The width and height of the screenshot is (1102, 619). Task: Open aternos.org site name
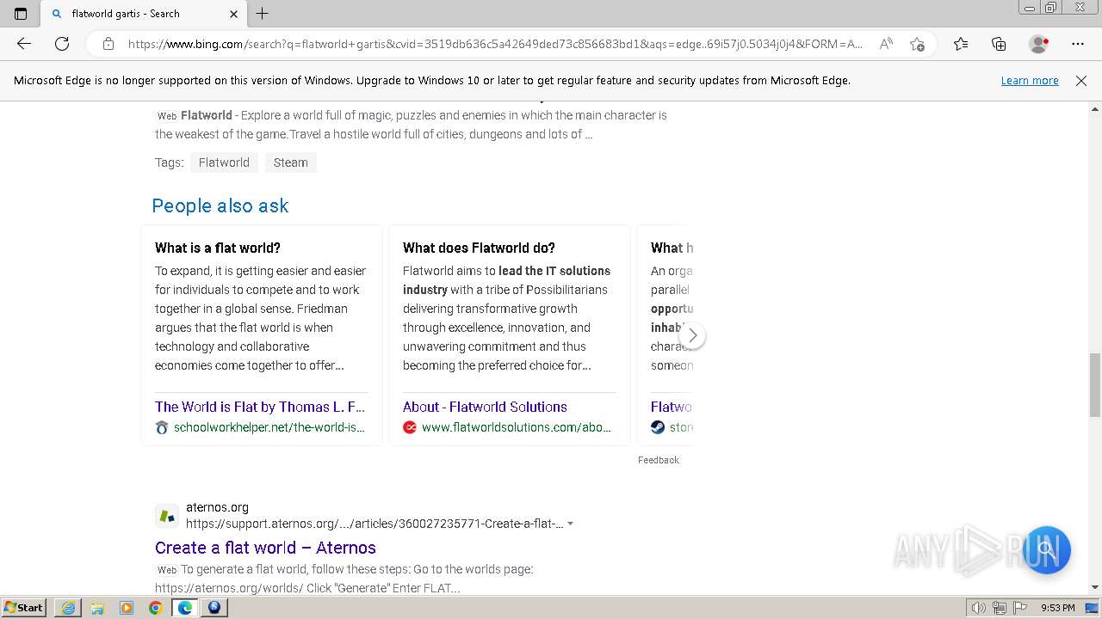(217, 507)
